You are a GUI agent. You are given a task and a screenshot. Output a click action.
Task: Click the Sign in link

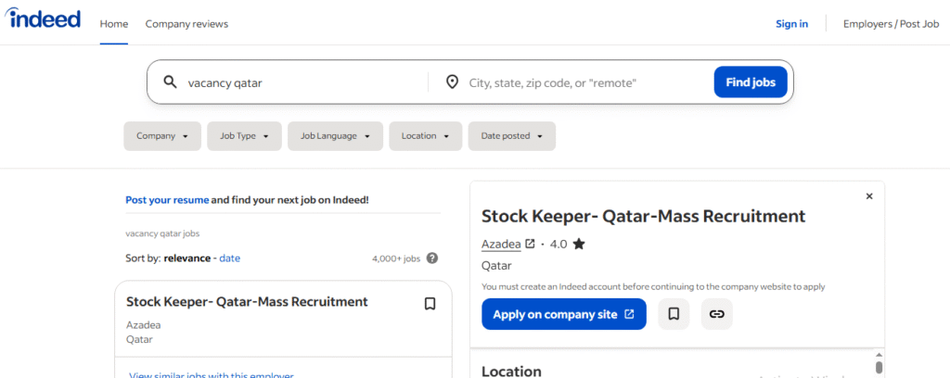click(x=792, y=24)
